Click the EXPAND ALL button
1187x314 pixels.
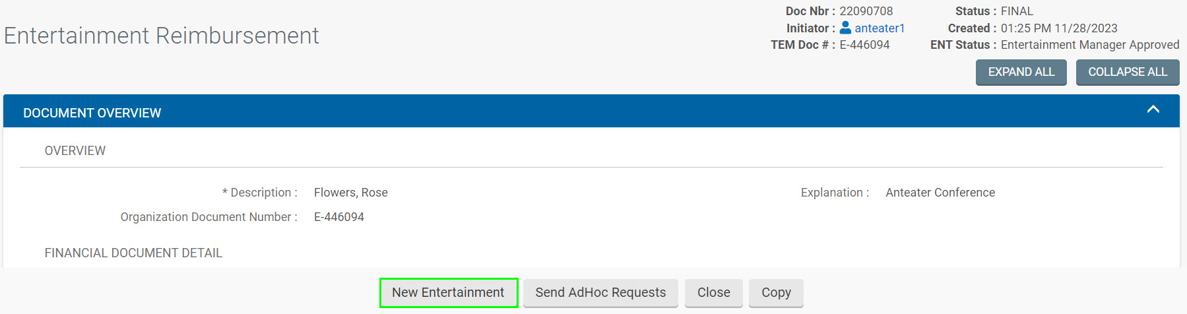[1021, 72]
